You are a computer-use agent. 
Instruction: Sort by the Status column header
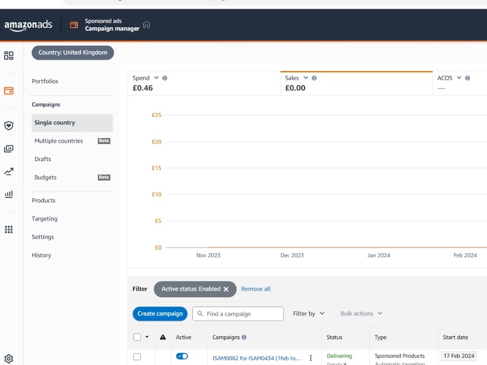(335, 337)
